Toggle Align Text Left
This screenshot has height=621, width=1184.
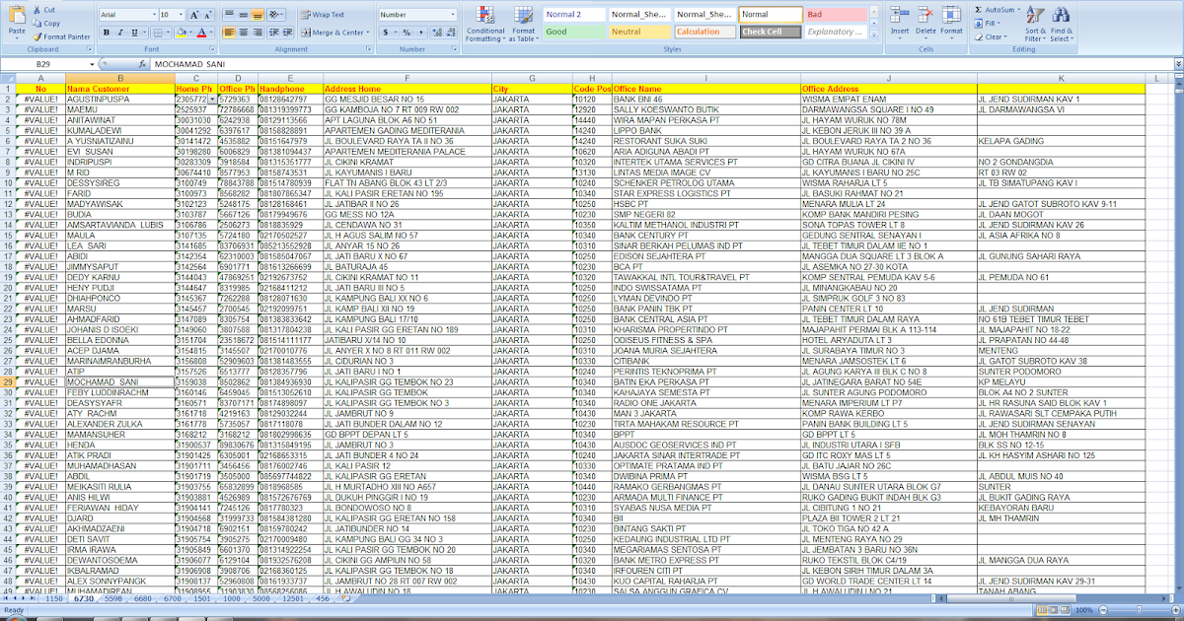[229, 33]
